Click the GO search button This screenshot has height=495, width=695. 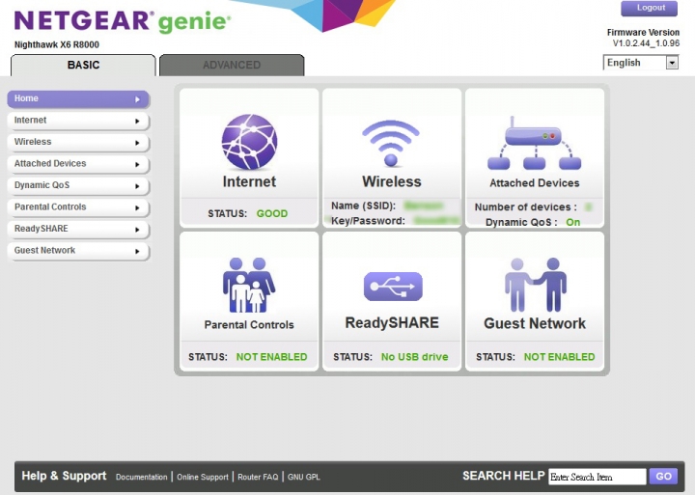click(x=663, y=477)
